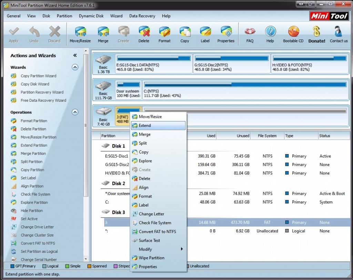
Task: Select the C:(NTFS) partition block
Action: pyautogui.click(x=245, y=90)
